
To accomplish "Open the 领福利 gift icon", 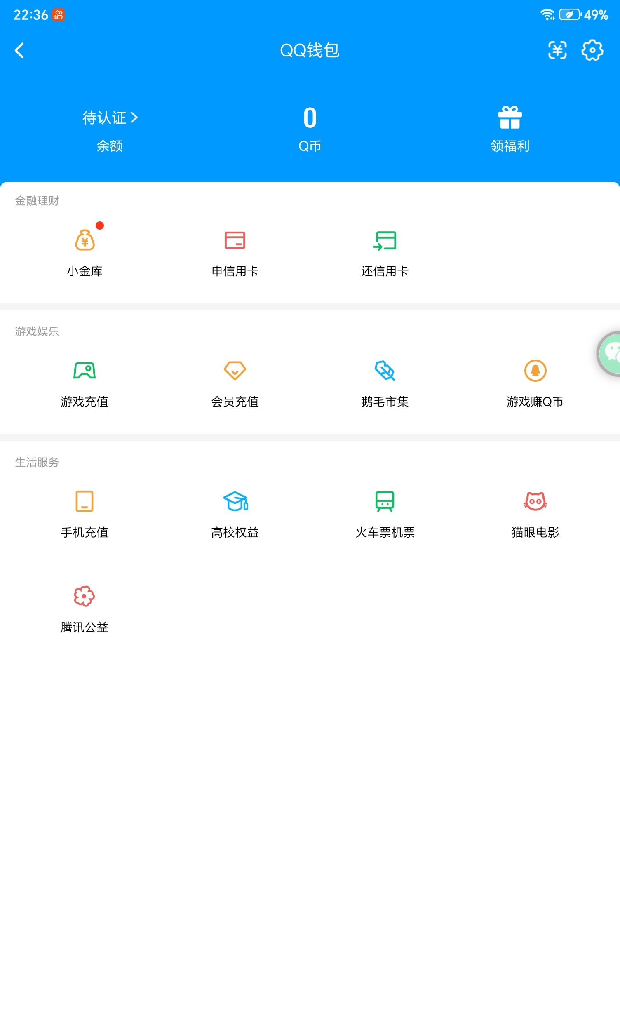I will point(510,117).
